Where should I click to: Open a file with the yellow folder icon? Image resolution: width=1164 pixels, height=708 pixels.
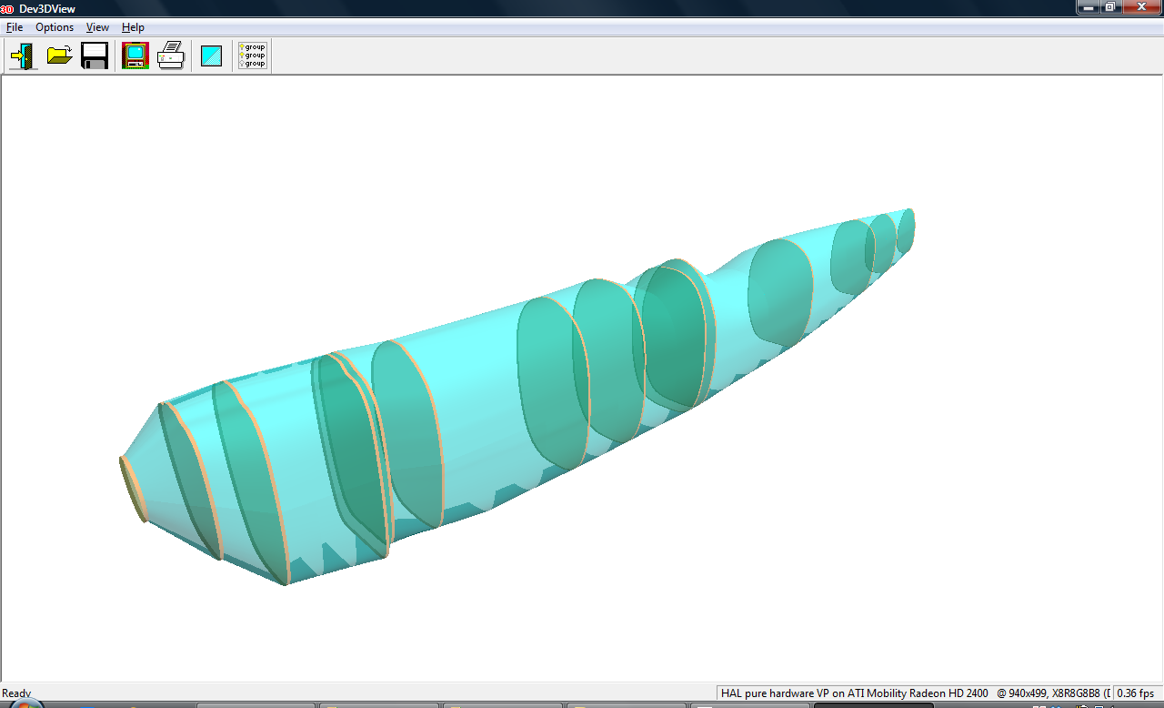pyautogui.click(x=59, y=56)
